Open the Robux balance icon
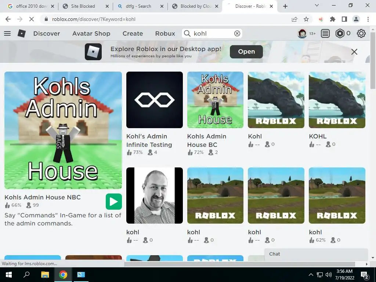 340,33
